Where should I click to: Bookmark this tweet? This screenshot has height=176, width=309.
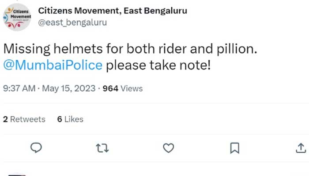click(235, 148)
